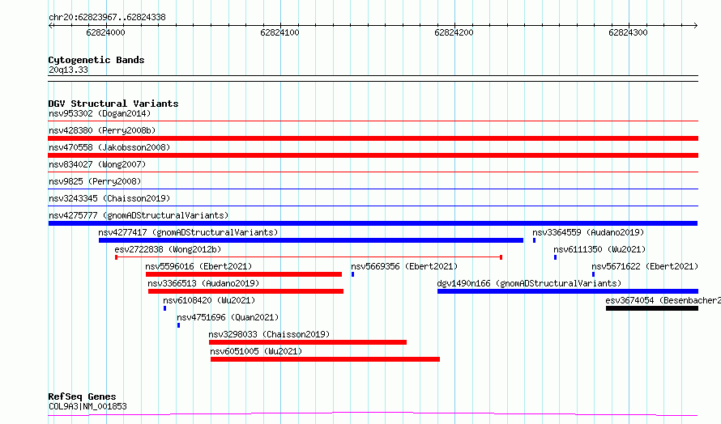Open the esv2722838 (Wong2012b) label
Image resolution: width=721 pixels, height=424 pixels.
click(x=168, y=249)
